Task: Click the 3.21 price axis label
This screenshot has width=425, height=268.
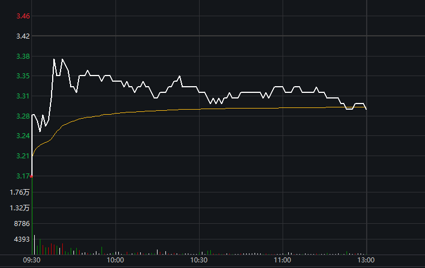Action: click(23, 156)
